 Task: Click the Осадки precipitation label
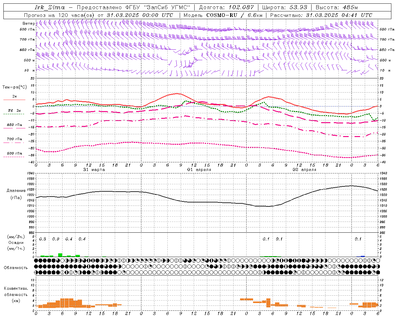(x=16, y=243)
